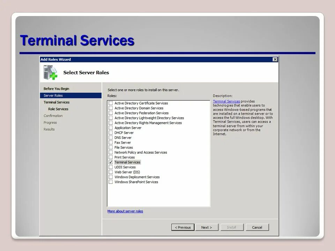Select the DHCP Server role label
Image resolution: width=335 pixels, height=251 pixels.
tap(124, 132)
